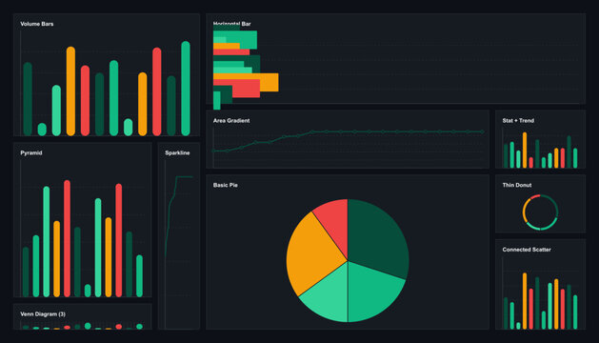Screen dimensions: 599x343
Task: Click the "Volume Bars" panel title
Action: (37, 24)
